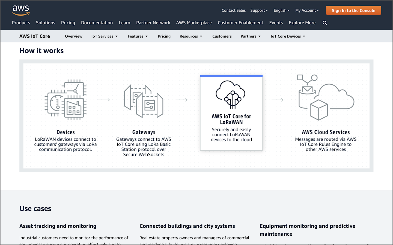Image resolution: width=393 pixels, height=245 pixels.
Task: Click the Use cases heading
Action: tap(35, 209)
